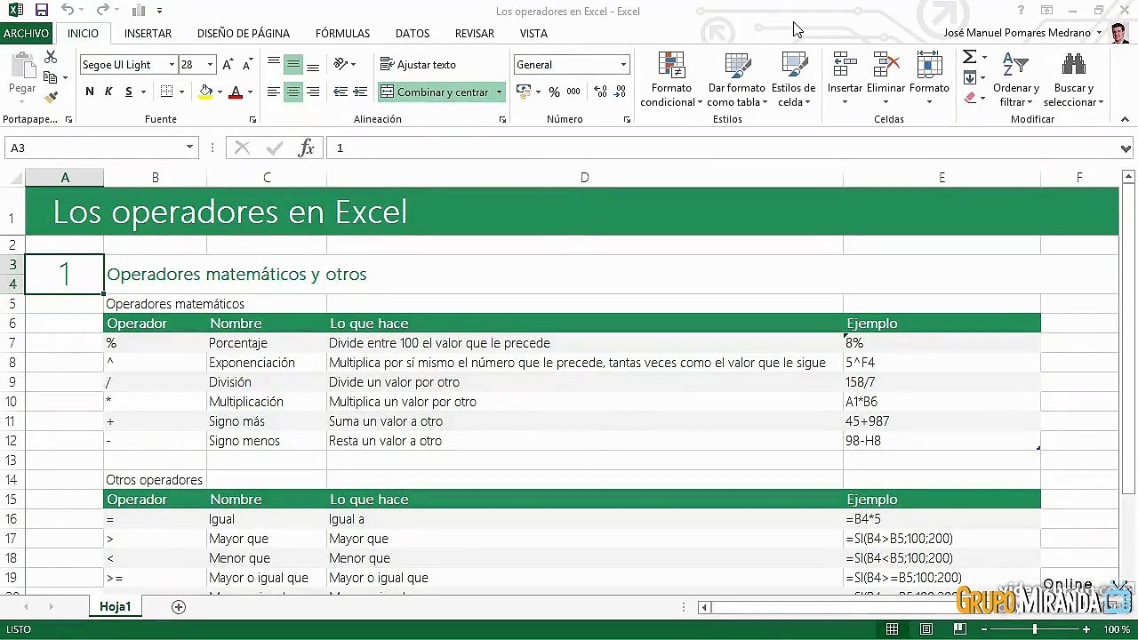The width and height of the screenshot is (1138, 640).
Task: Switch to DISEÑO DE PÁGINA tab
Action: click(x=244, y=33)
